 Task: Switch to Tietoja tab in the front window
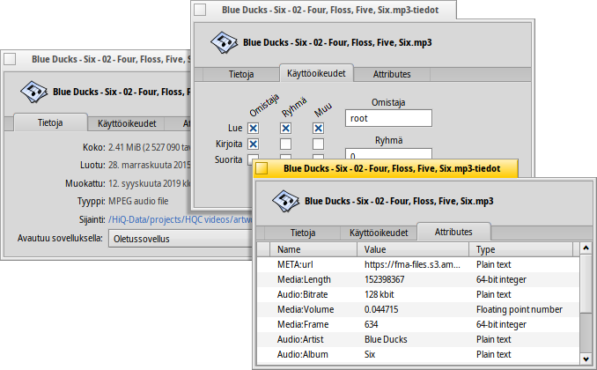pos(303,233)
